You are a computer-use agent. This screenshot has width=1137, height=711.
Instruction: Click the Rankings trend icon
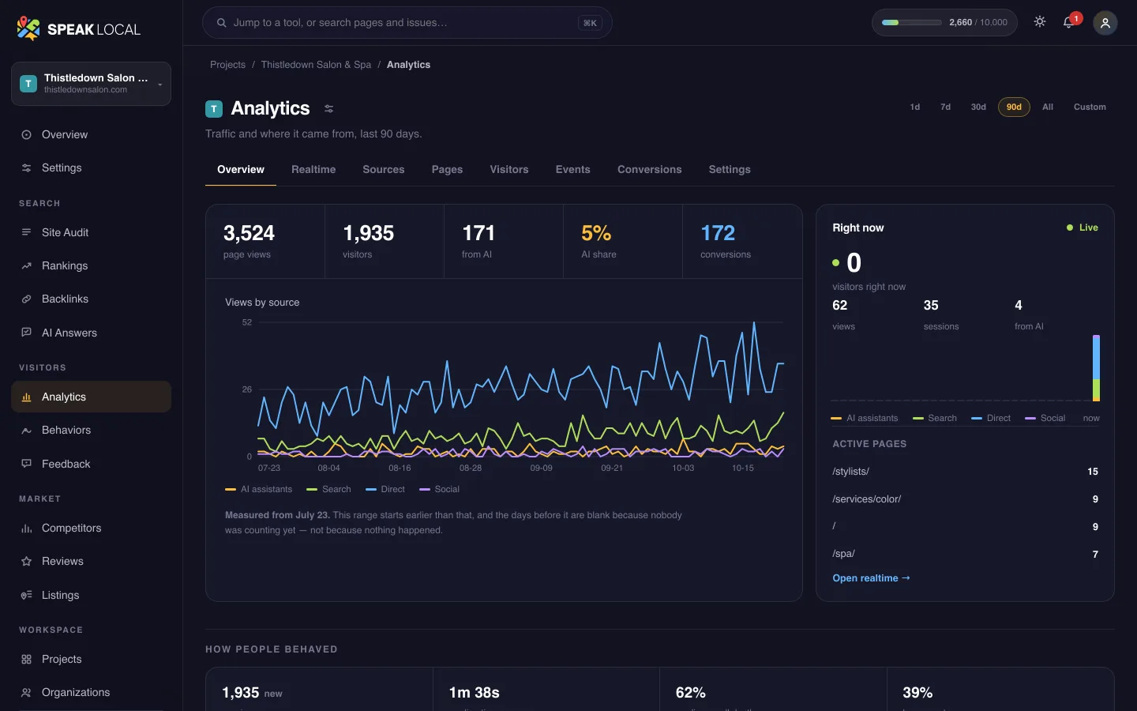pos(26,266)
